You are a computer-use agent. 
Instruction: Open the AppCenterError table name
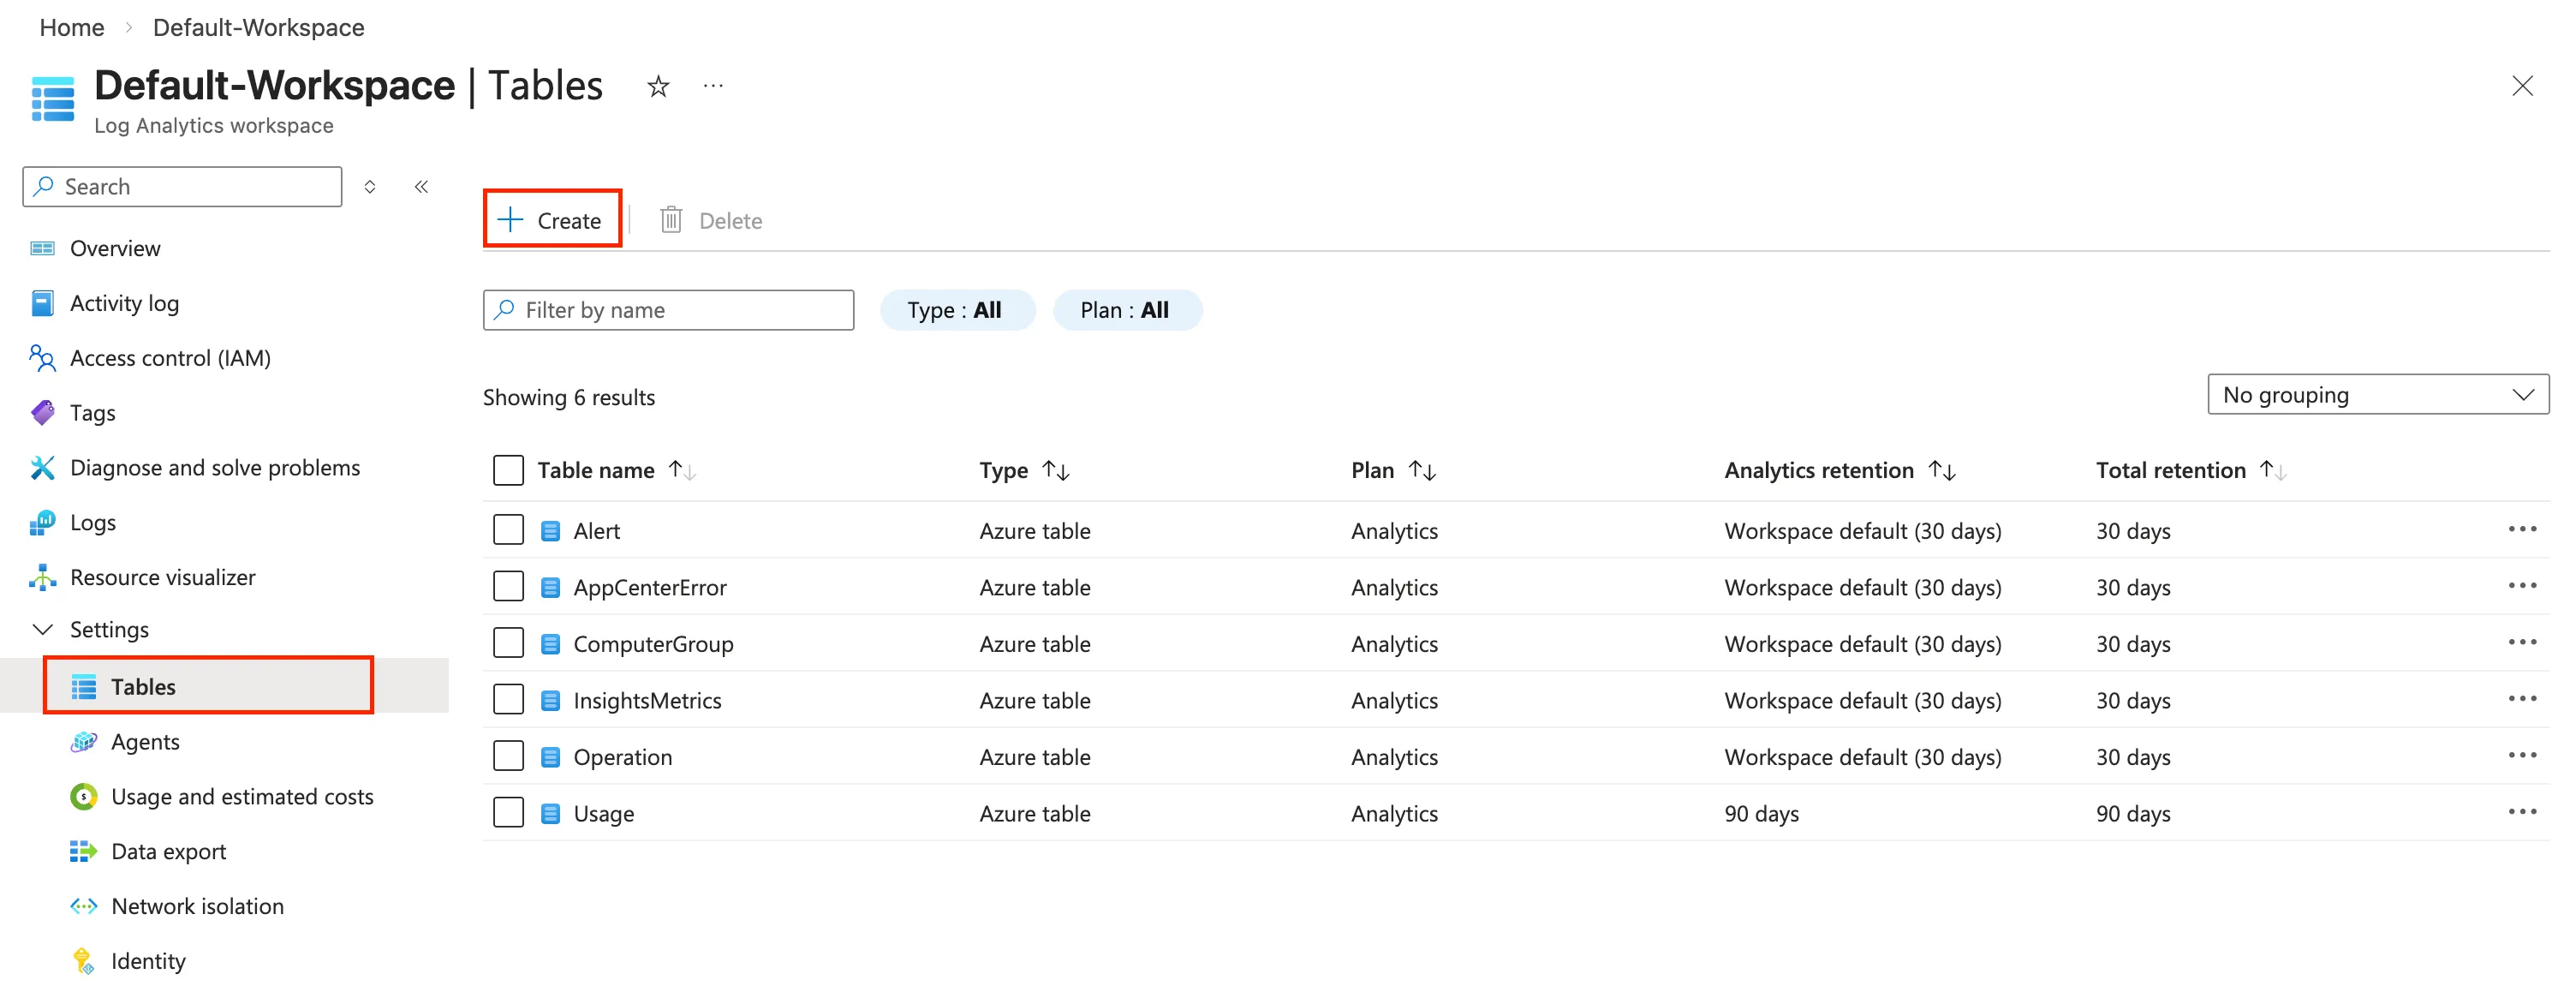click(650, 587)
